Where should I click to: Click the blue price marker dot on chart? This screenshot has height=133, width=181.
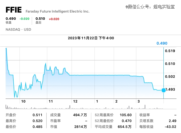click(x=164, y=90)
